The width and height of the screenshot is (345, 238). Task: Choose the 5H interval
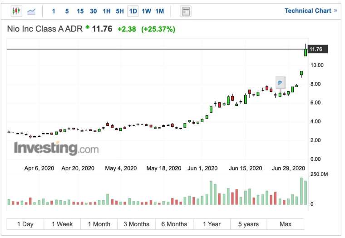[x=120, y=11]
